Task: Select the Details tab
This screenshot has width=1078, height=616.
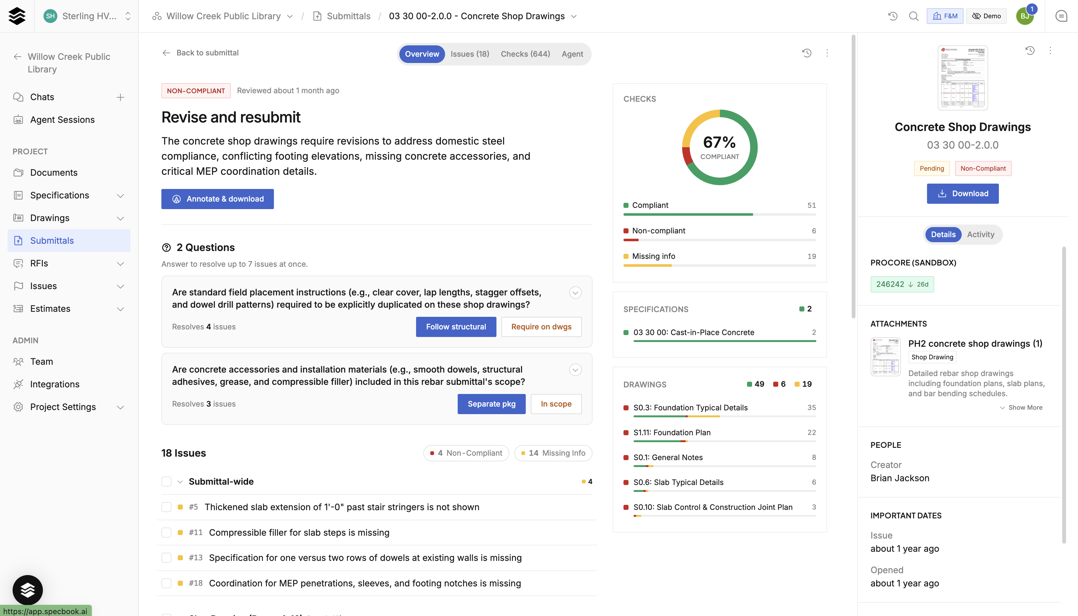Action: tap(943, 234)
